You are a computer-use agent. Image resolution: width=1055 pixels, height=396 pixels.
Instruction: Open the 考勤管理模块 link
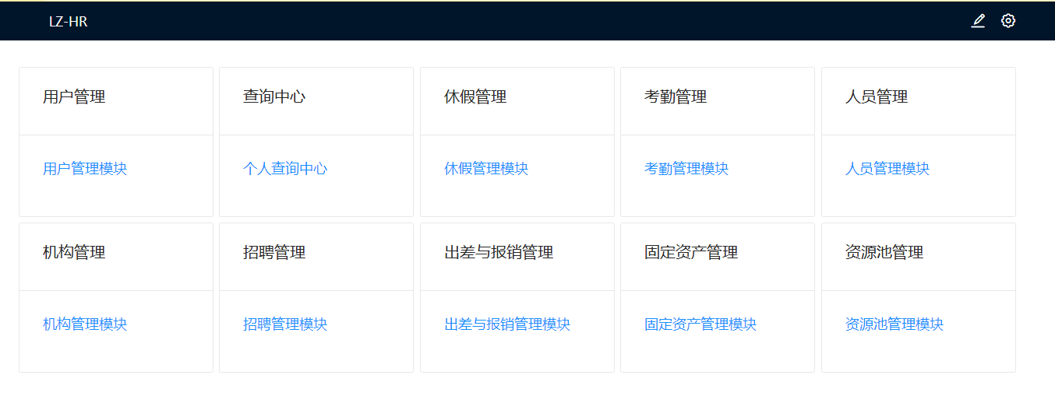(686, 169)
